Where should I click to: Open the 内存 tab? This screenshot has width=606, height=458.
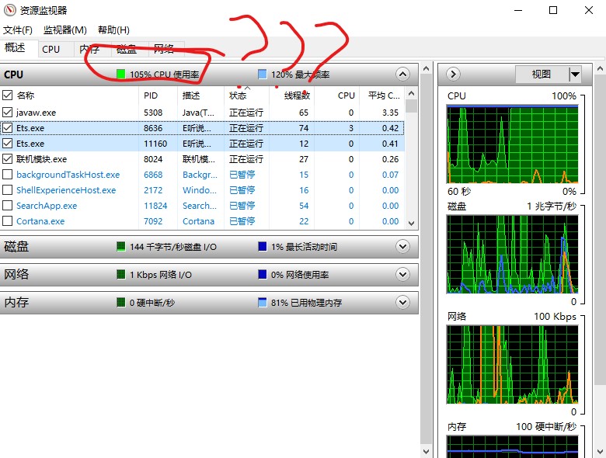[89, 49]
